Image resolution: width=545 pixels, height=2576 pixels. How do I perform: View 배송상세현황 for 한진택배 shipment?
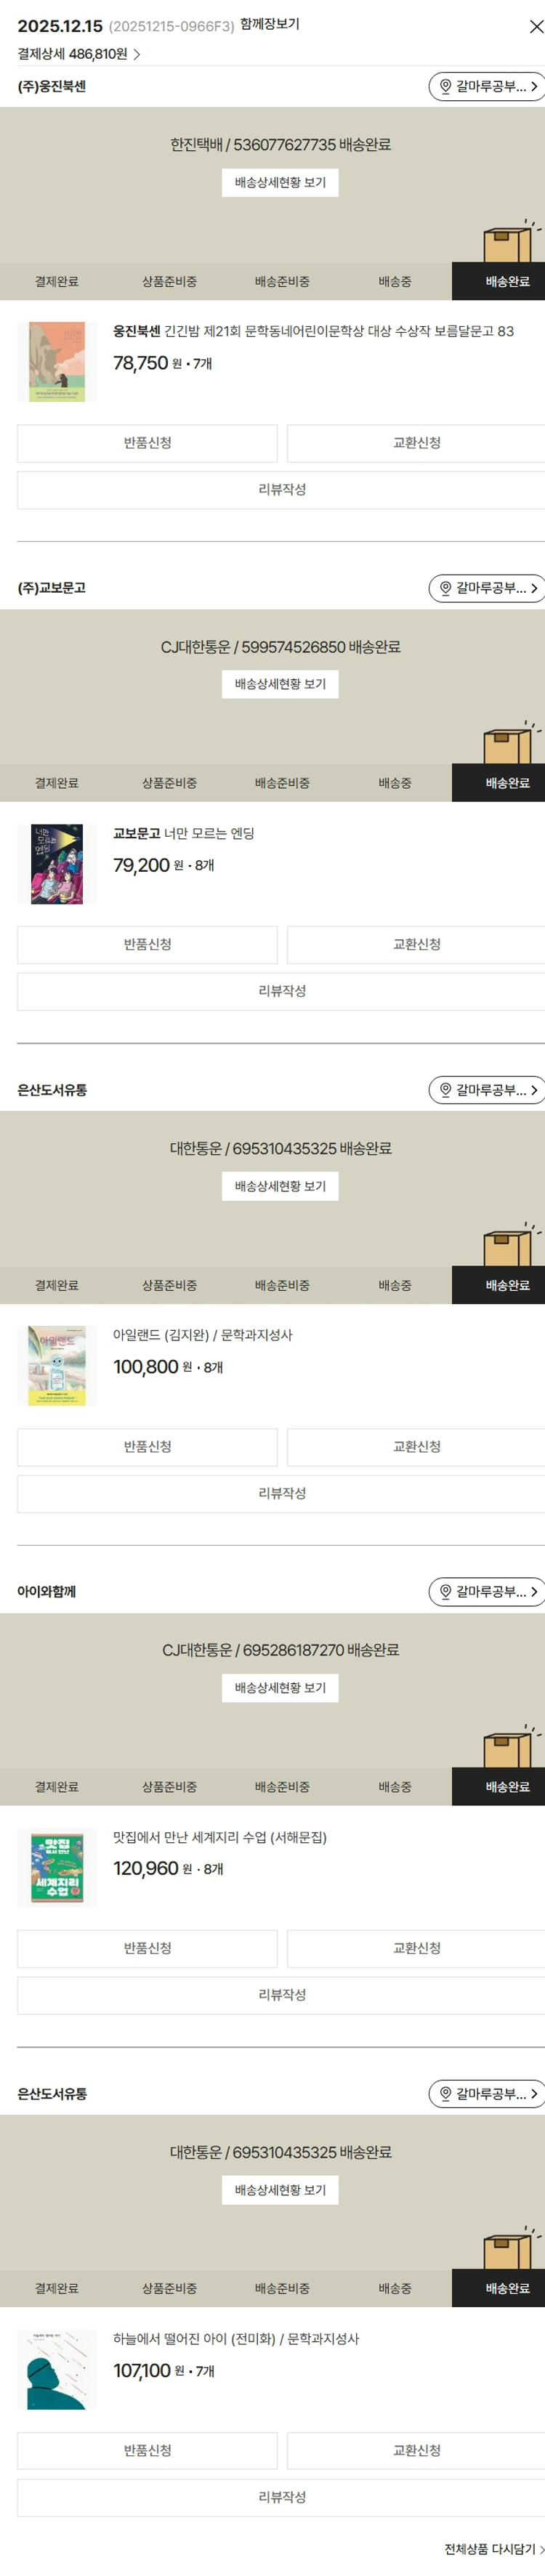click(280, 183)
